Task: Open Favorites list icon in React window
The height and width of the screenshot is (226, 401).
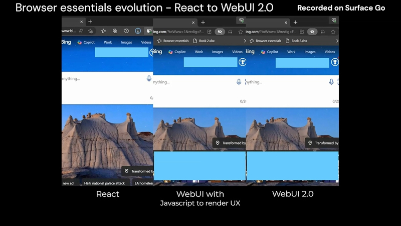Action: click(x=103, y=31)
